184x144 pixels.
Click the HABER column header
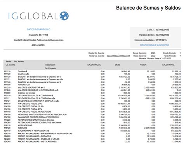(143, 65)
